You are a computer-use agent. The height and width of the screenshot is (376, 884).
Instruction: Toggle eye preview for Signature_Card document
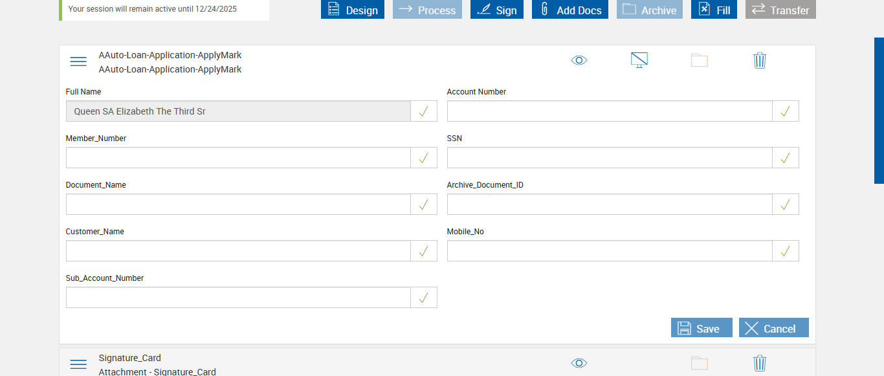click(579, 363)
